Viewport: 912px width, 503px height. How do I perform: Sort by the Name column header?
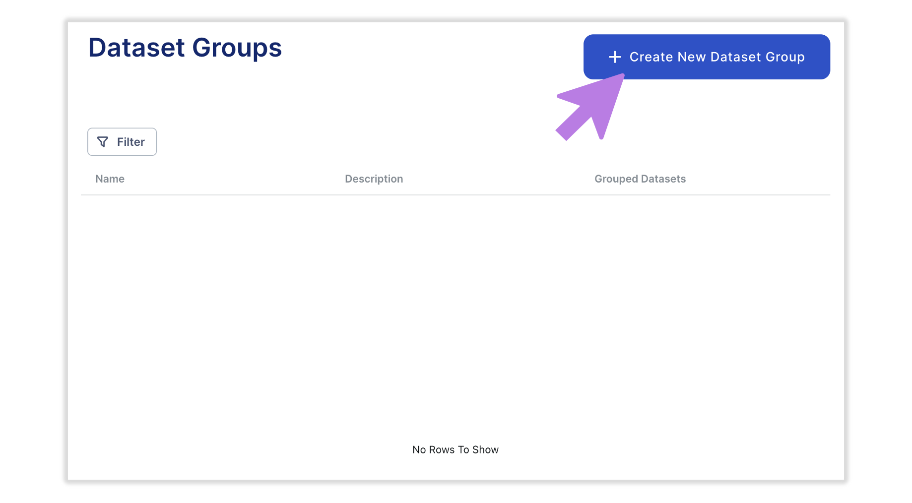[110, 179]
